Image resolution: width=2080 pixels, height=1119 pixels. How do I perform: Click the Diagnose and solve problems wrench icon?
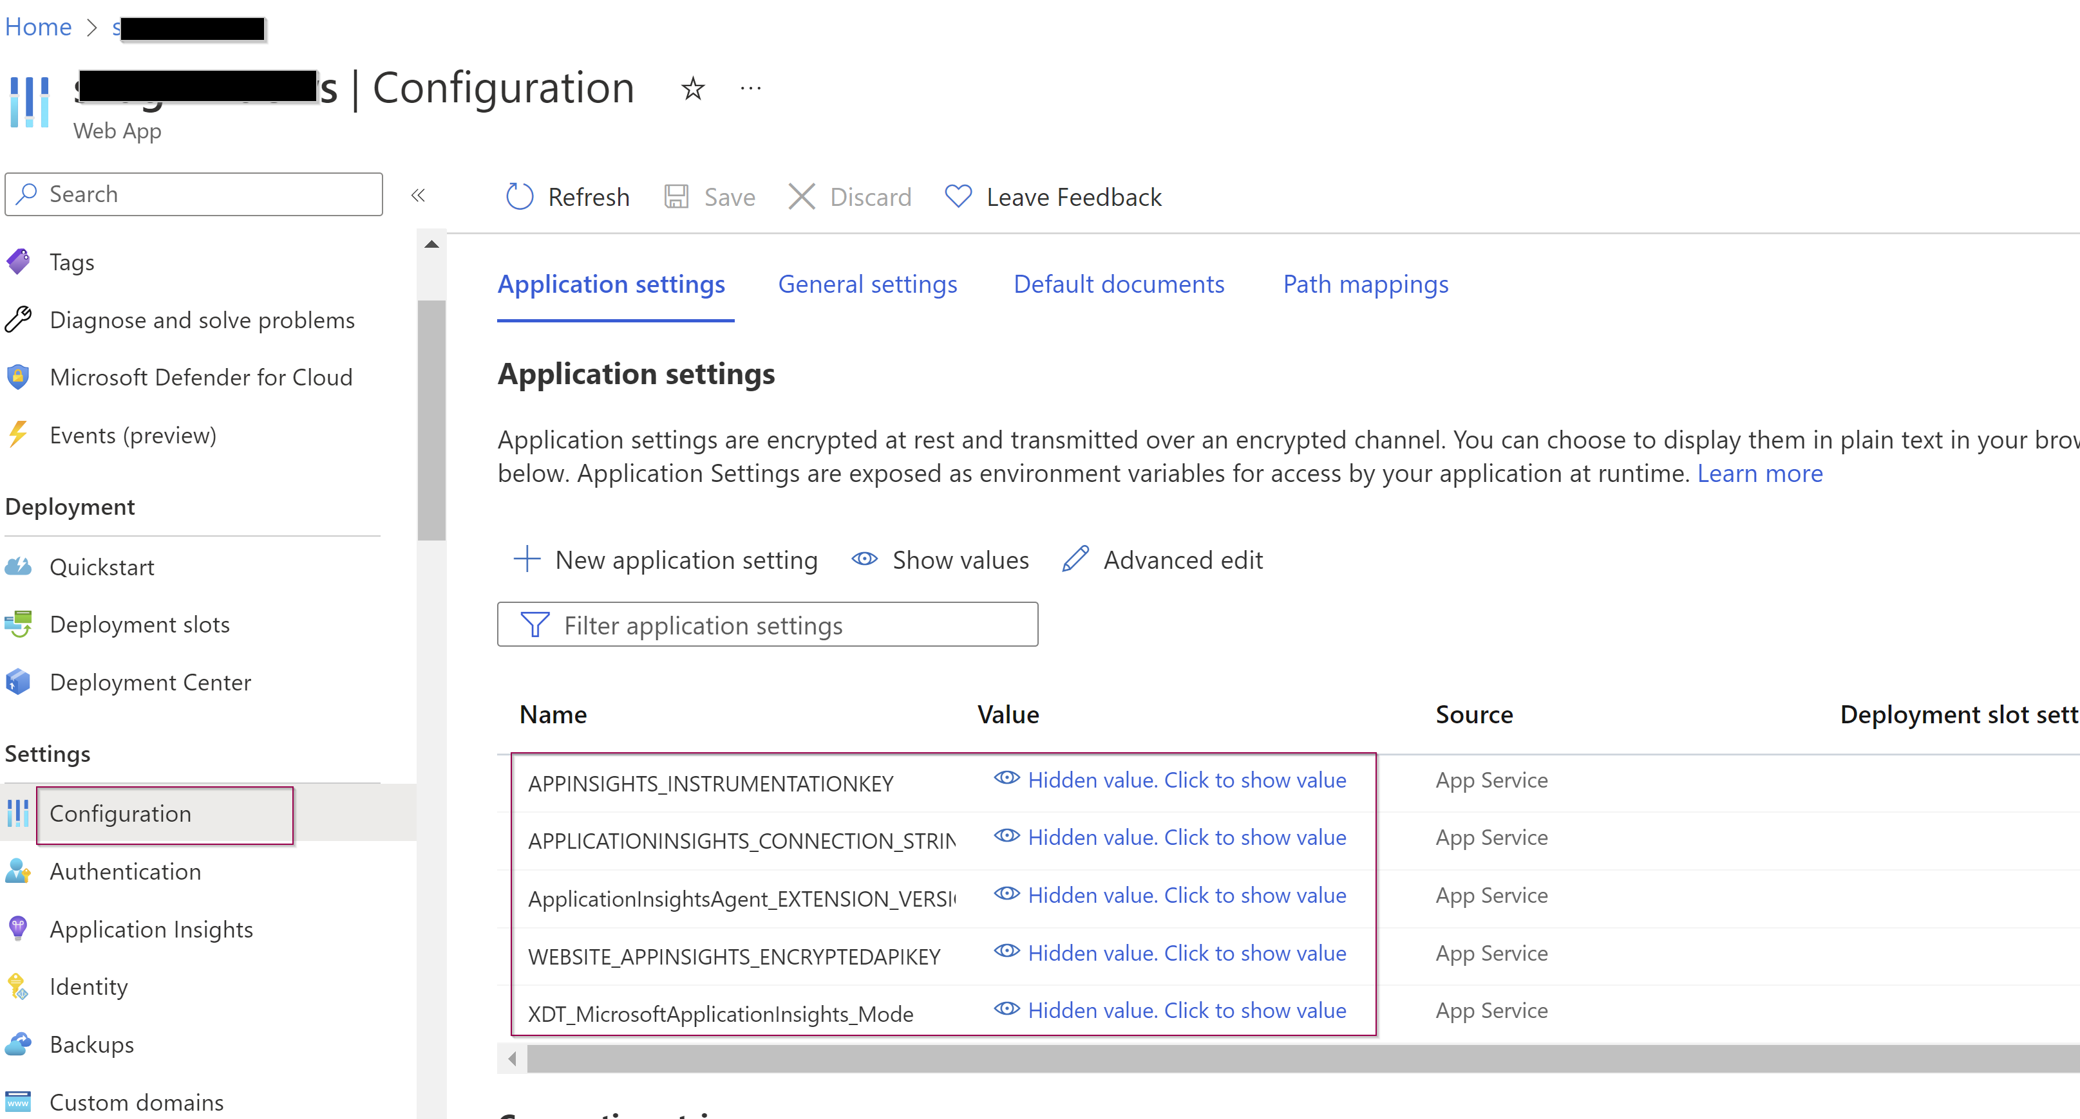click(x=18, y=319)
